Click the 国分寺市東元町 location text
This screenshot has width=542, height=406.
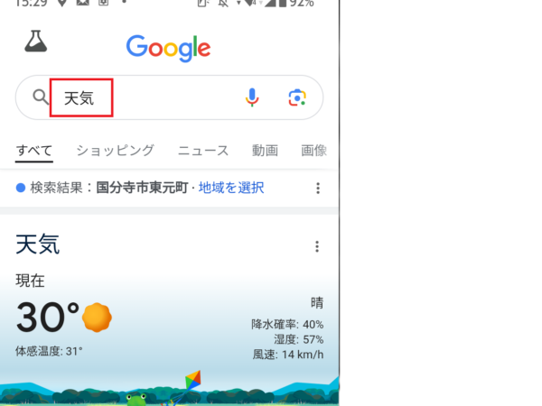(x=142, y=188)
